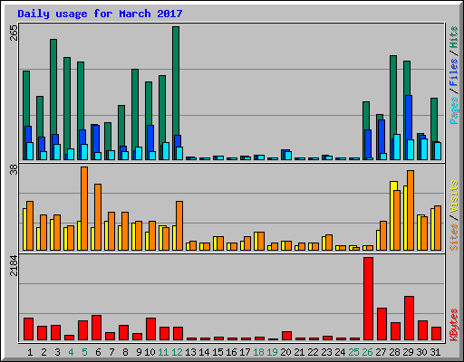464x362 pixels.
Task: Click day label 27 on the x-axis
Action: 381,352
